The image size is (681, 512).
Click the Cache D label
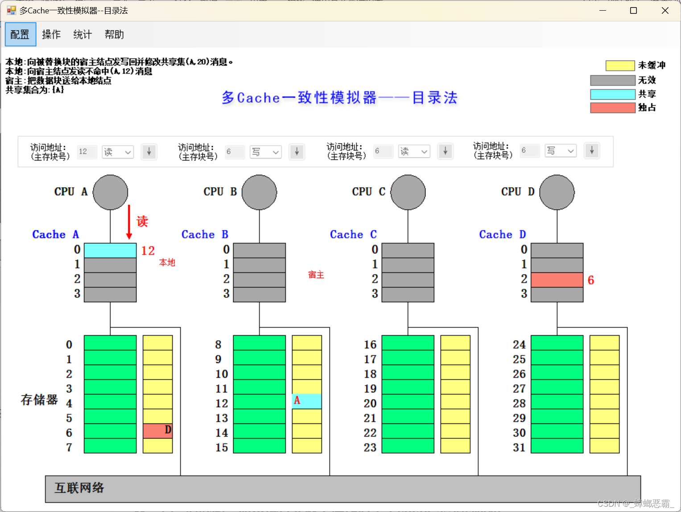pos(503,234)
